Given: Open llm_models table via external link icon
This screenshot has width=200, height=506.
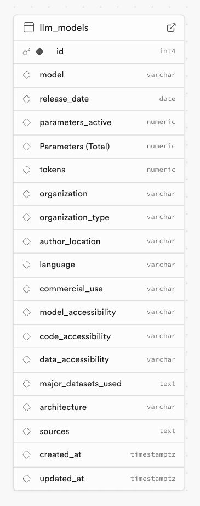Looking at the screenshot, I should point(172,27).
